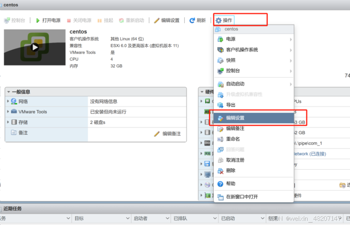
Task: Open the 目标 column dropdown
Action: pos(128,218)
